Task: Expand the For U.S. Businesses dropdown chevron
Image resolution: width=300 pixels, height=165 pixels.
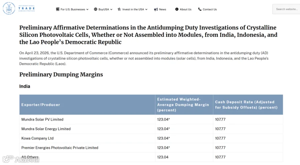Action: pos(87,9)
